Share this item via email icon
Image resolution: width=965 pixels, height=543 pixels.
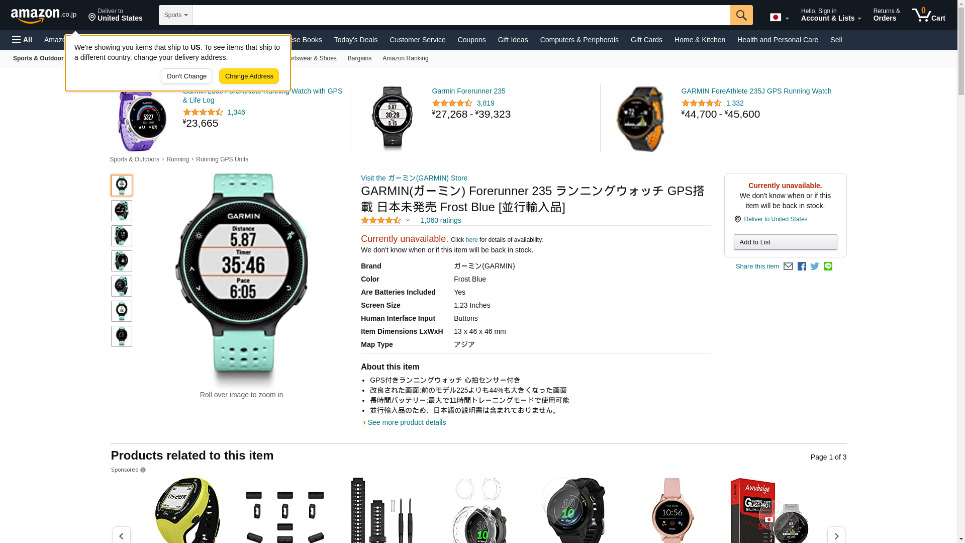788,266
